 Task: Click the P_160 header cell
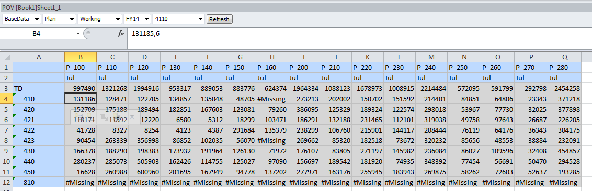(x=272, y=67)
